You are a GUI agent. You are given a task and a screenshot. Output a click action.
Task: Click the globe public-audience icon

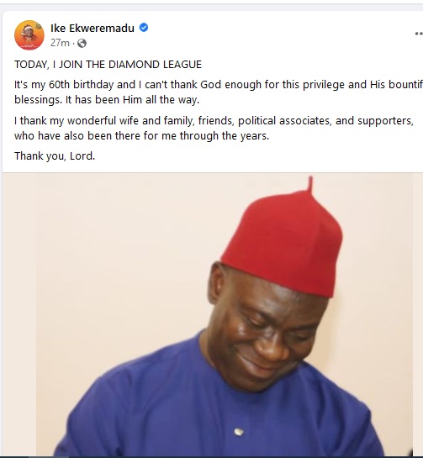tap(82, 43)
